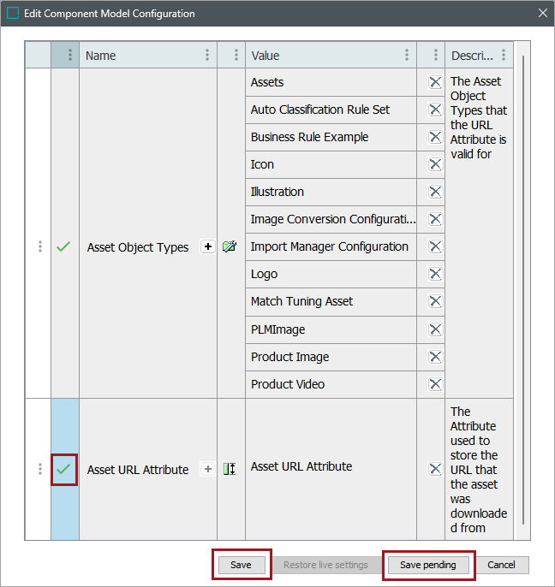Select the Image Conversion Configurati... cell
The width and height of the screenshot is (555, 587).
(331, 219)
